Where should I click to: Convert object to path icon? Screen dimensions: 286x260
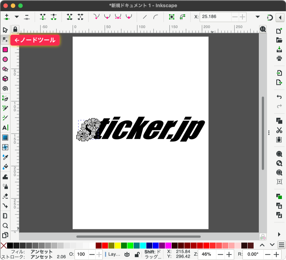tap(171, 17)
